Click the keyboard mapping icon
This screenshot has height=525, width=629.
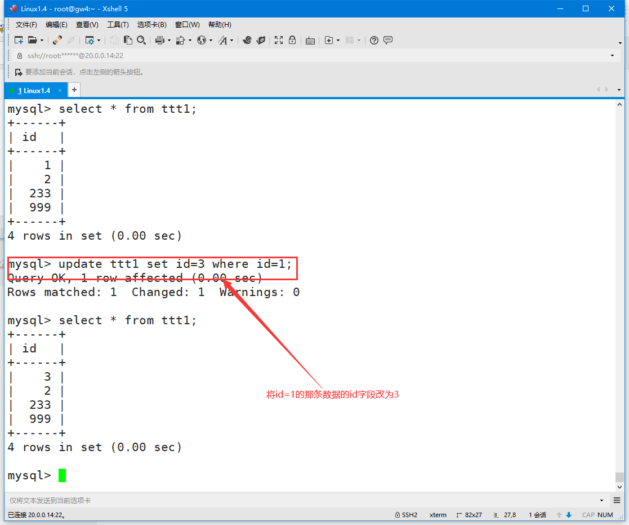(x=310, y=41)
